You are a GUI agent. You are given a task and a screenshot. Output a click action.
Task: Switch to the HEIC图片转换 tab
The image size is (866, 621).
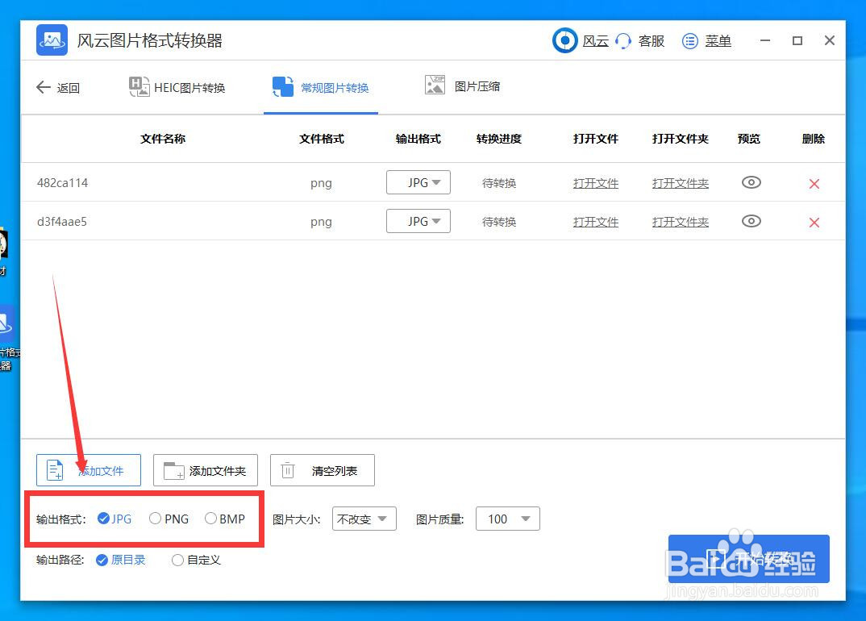177,87
